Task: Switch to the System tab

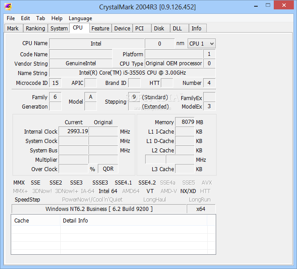Action: point(59,29)
